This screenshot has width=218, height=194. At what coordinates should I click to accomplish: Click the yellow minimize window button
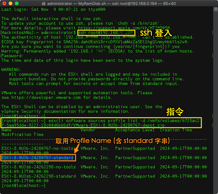(x=11, y=3)
